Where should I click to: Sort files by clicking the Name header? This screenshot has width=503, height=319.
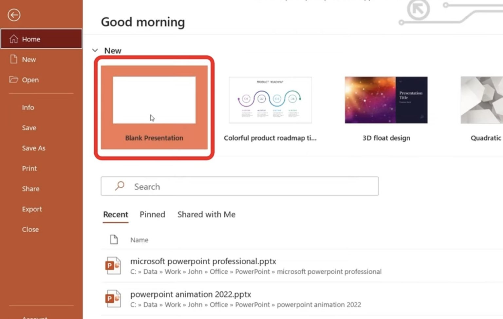(x=139, y=240)
